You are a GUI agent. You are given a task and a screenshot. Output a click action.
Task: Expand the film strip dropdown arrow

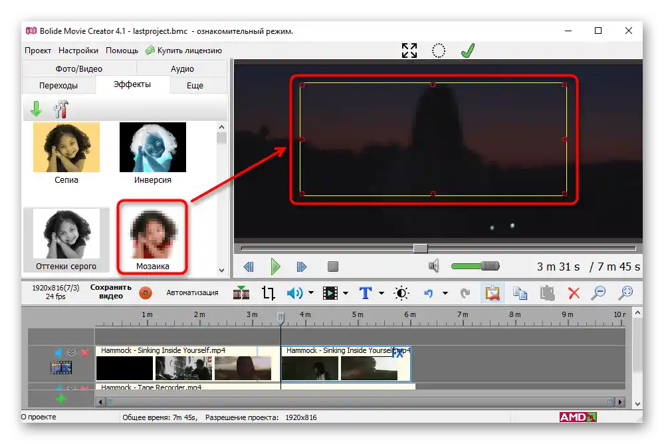tap(346, 292)
